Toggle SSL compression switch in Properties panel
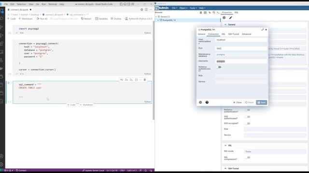 coord(247,158)
